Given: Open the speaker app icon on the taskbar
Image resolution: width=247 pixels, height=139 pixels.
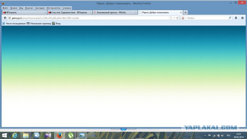Looking at the screenshot, I should 37,135.
